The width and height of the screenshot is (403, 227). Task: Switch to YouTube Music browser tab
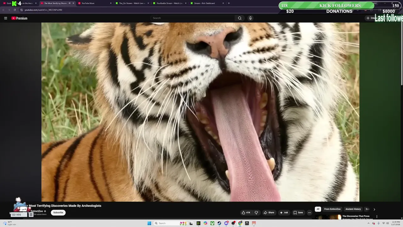tap(94, 3)
